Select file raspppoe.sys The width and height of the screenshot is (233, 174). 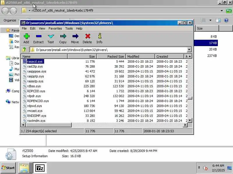(x=37, y=71)
